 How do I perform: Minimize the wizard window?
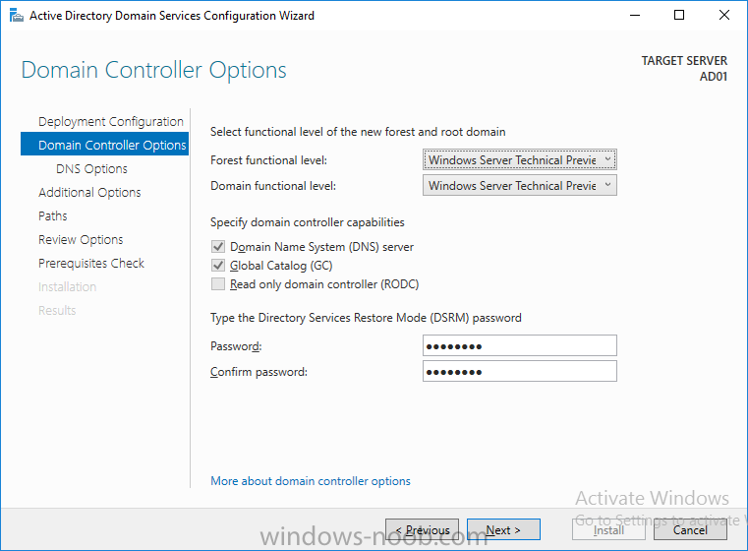635,16
